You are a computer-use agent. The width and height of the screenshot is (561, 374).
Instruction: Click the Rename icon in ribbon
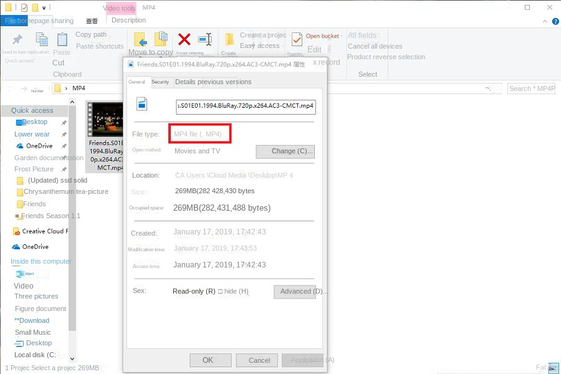click(205, 39)
